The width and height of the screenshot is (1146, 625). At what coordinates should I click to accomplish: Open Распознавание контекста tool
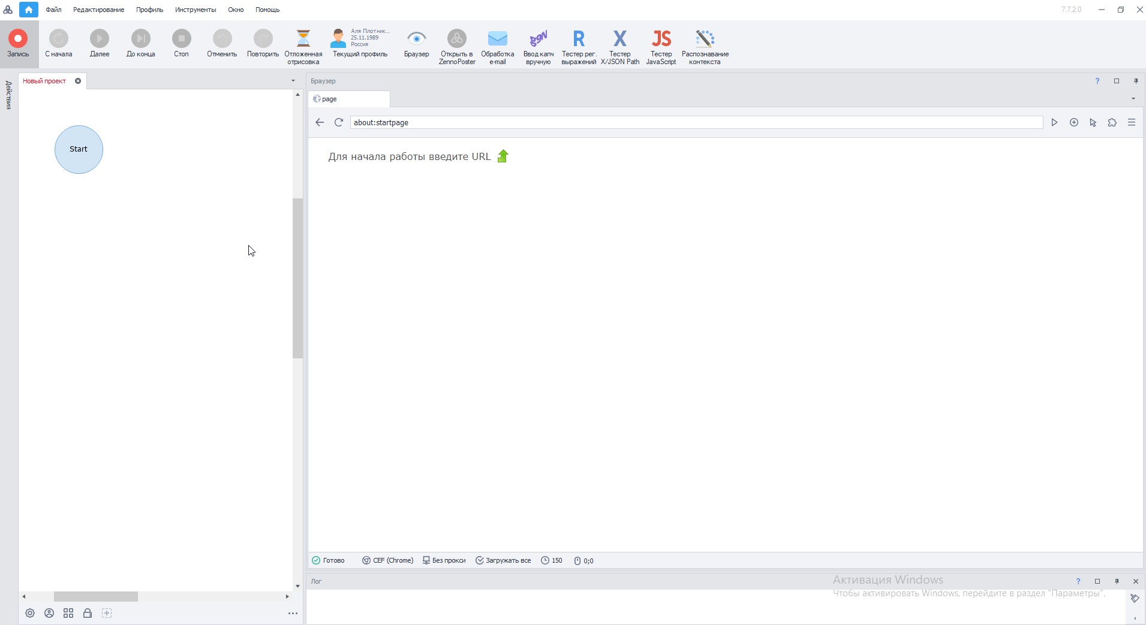click(705, 46)
